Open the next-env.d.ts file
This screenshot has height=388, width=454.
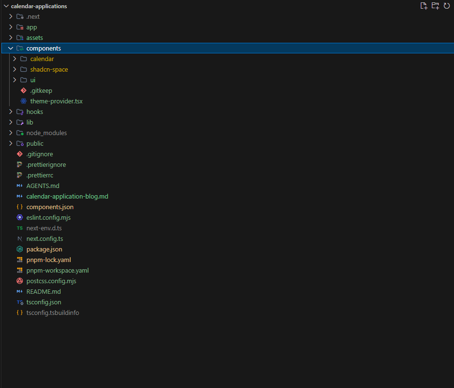(44, 228)
